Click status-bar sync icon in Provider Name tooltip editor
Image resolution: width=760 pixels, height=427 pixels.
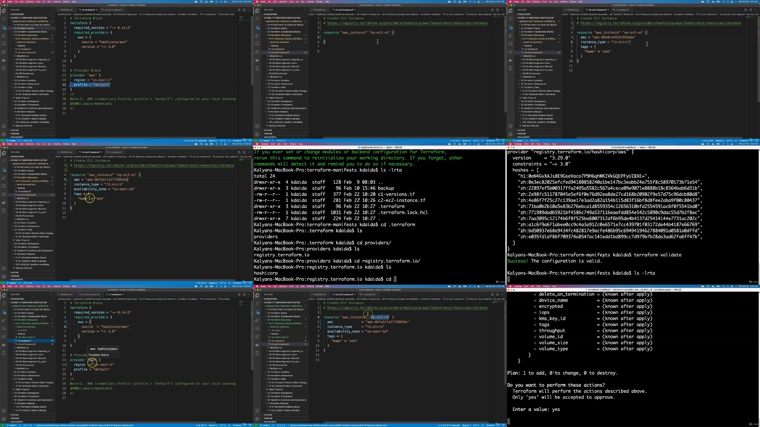tap(20, 425)
